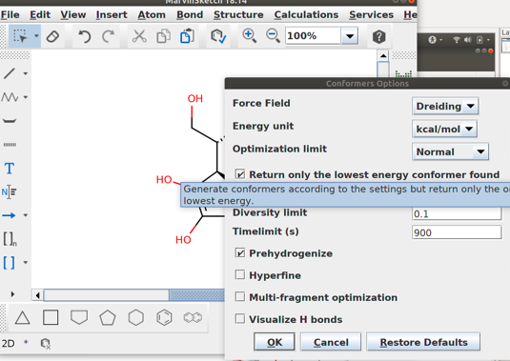The width and height of the screenshot is (510, 361).
Task: Select the Eraser tool
Action: click(x=52, y=36)
